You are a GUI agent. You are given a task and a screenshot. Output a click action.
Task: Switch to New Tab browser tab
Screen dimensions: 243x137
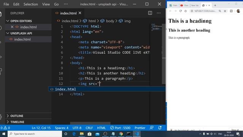195,5
